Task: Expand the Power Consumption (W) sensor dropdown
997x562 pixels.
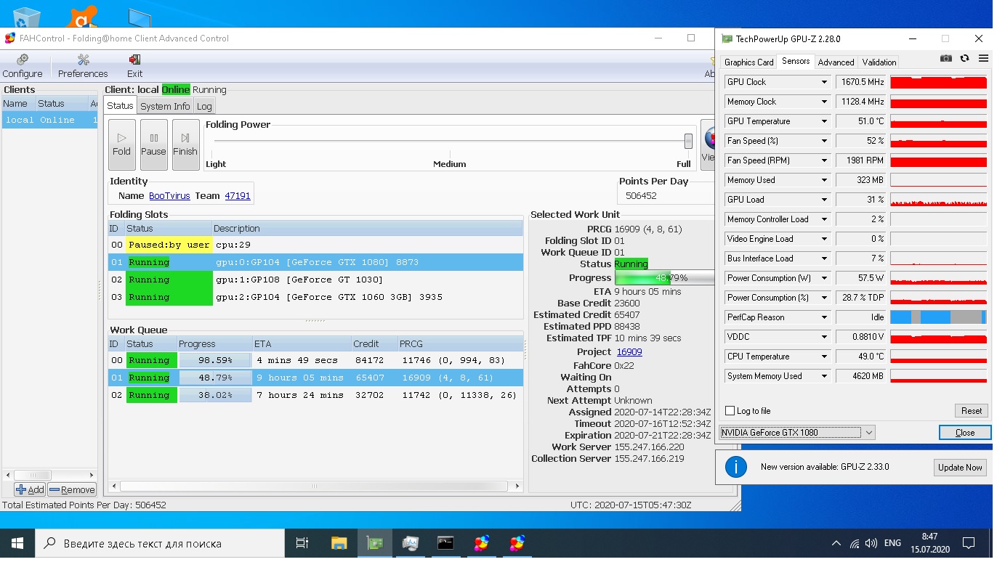Action: pyautogui.click(x=824, y=278)
